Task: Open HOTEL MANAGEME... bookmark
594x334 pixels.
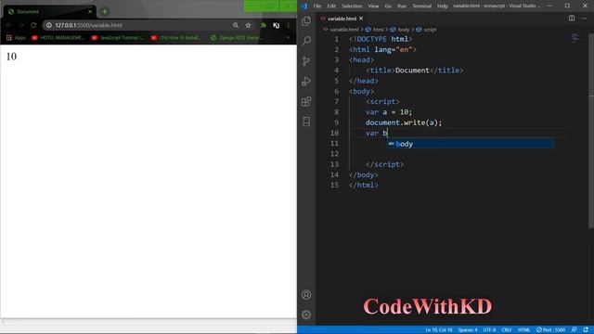Action: pyautogui.click(x=58, y=37)
